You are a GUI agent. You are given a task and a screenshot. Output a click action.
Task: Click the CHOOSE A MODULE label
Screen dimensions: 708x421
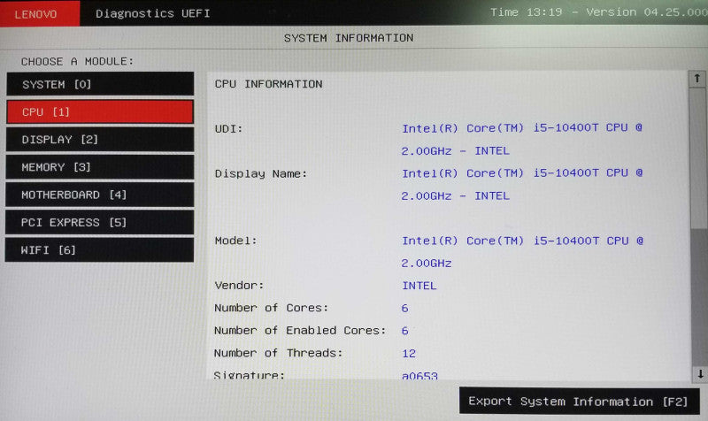[77, 61]
